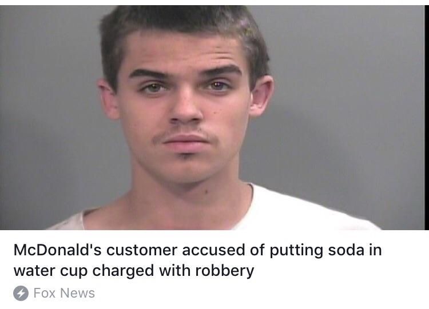Select the headline line "water cup charged with robbery"
The image size is (429, 309).
coord(134,271)
